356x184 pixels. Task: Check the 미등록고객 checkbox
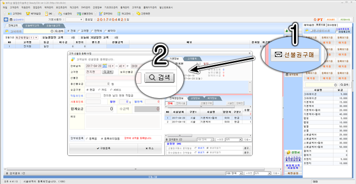tap(337, 32)
